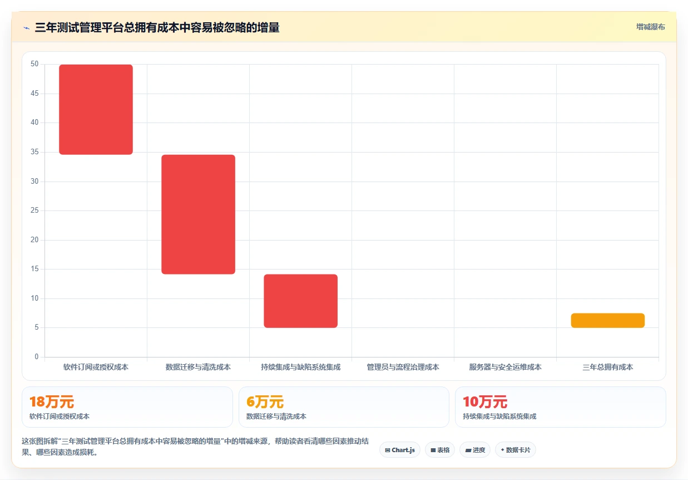Click the orange 三年总拥有成本 bar
This screenshot has height=480, width=688.
(x=607, y=320)
